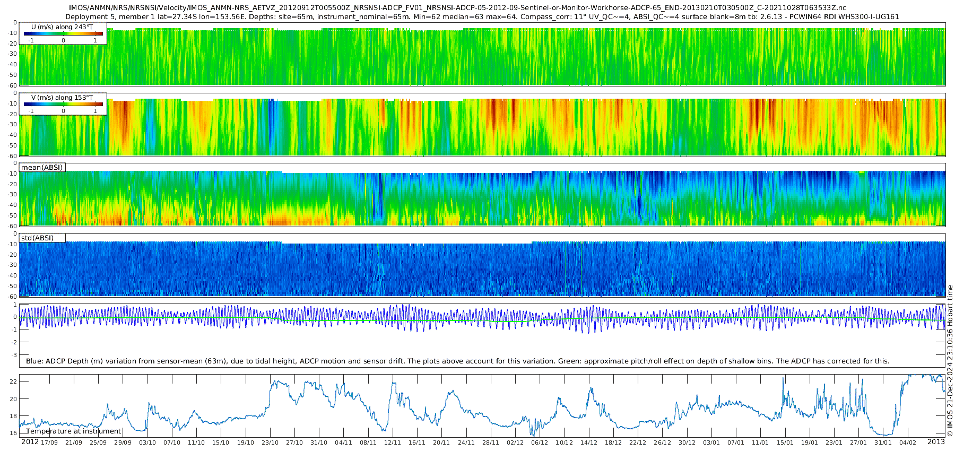Click the 06/12 date tick label
This screenshot has width=955, height=451.
click(540, 443)
